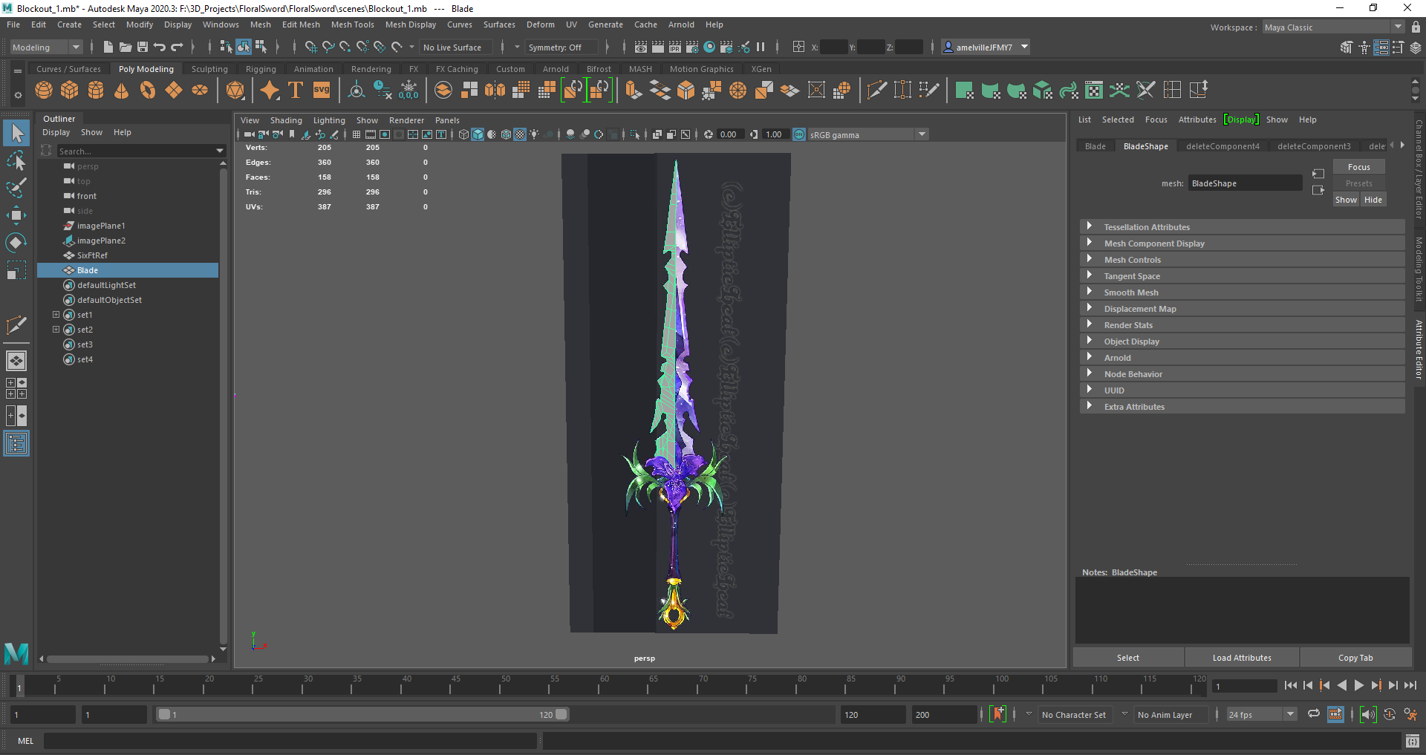Open the deleteComponent4 attribute tab
This screenshot has height=755, width=1426.
click(x=1222, y=146)
